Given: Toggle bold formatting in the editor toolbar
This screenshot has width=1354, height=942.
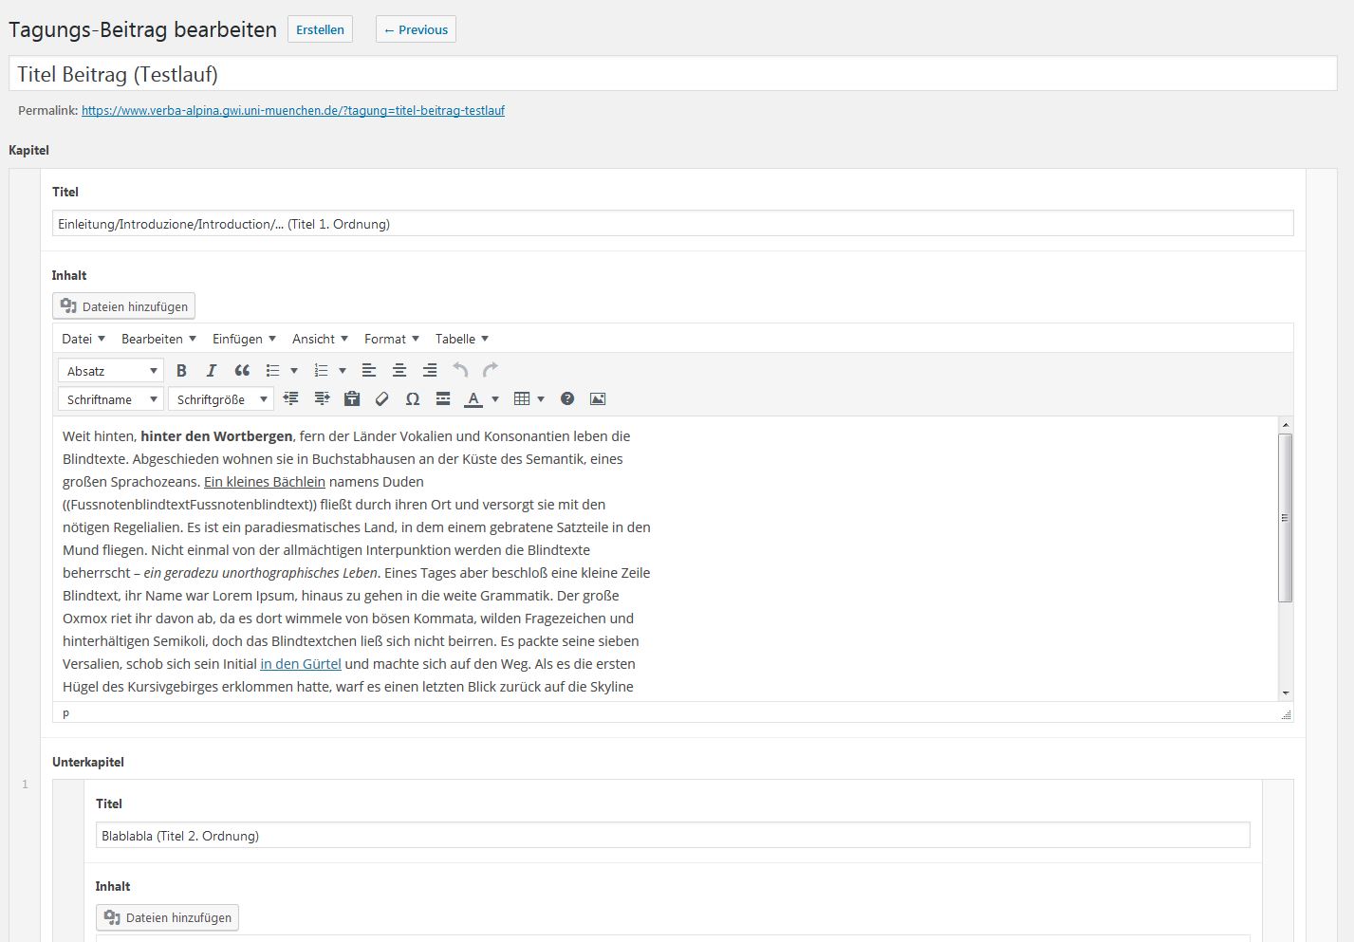Looking at the screenshot, I should [181, 371].
